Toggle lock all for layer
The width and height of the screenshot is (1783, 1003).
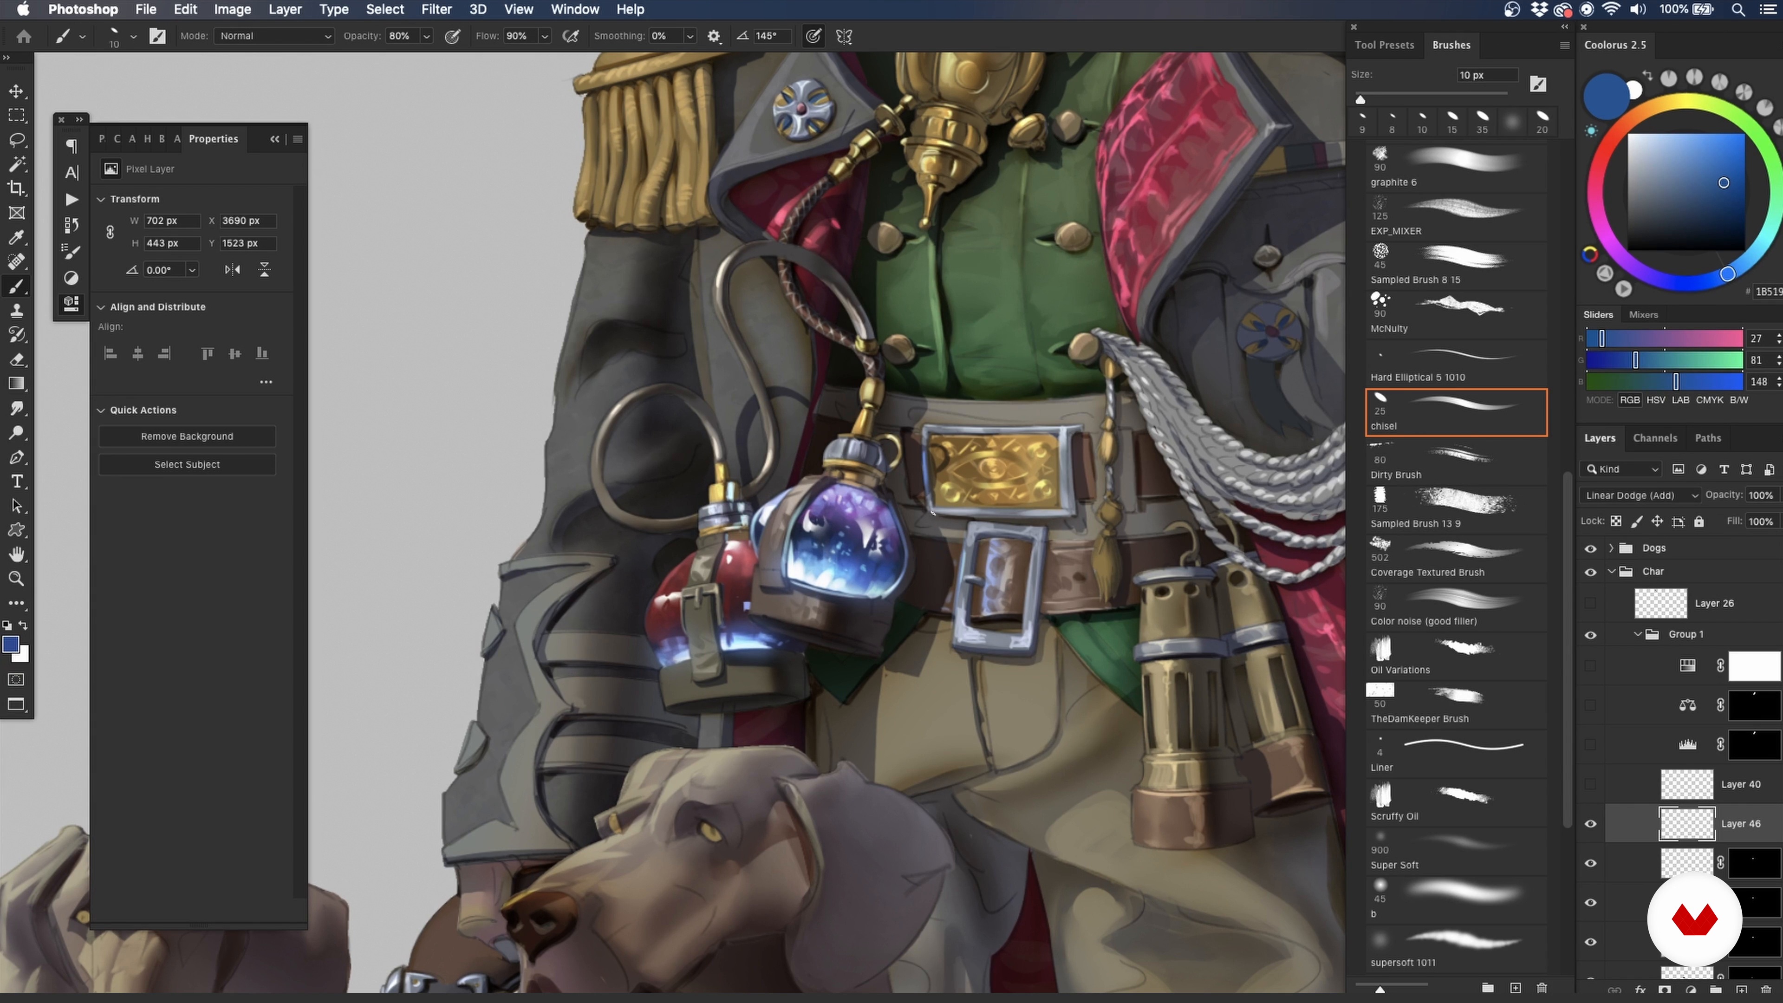point(1698,521)
